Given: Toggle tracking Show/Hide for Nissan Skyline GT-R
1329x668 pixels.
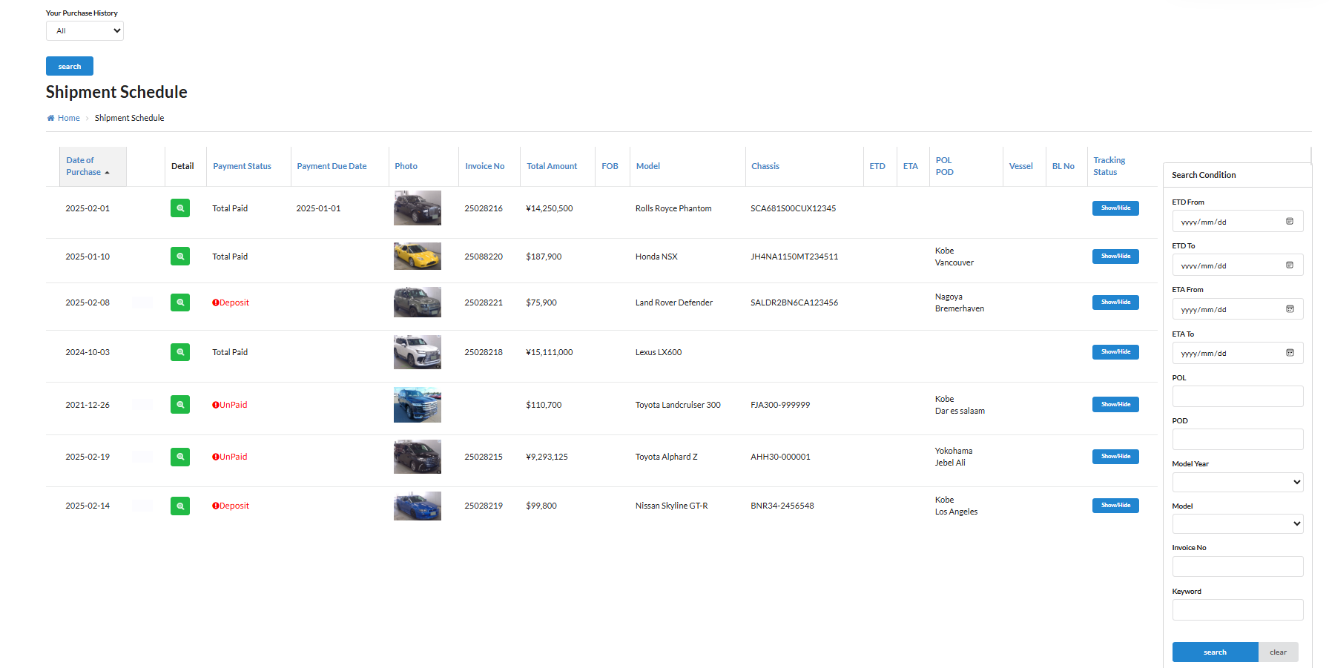Looking at the screenshot, I should pos(1115,506).
